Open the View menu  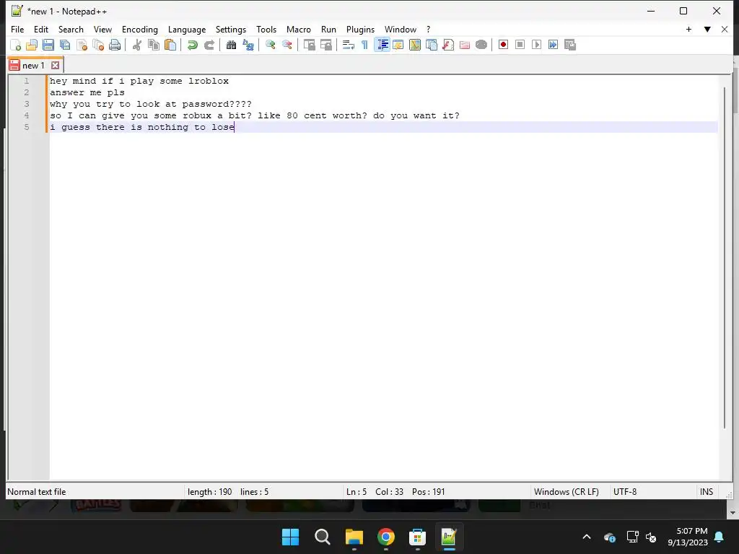tap(102, 29)
